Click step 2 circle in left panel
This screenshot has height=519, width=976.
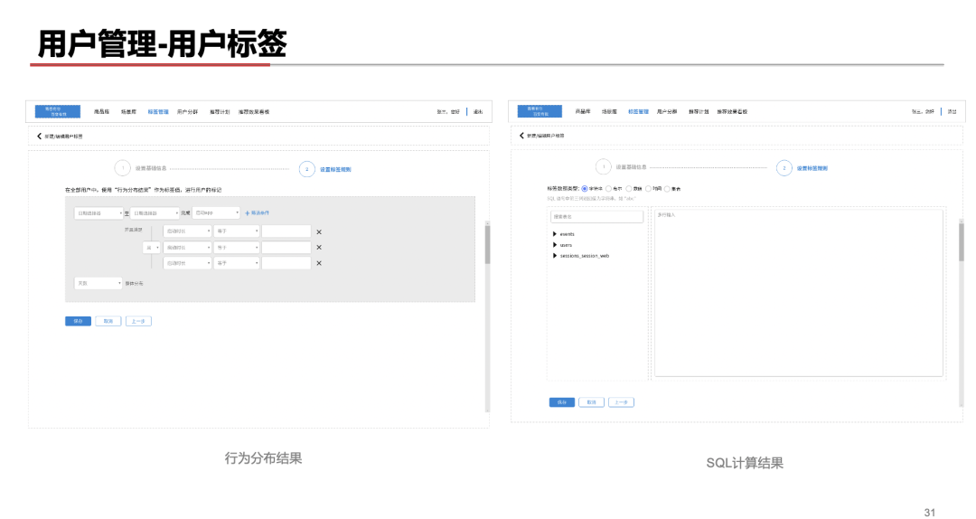(x=307, y=169)
